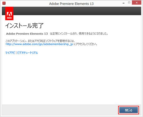Click the red Adobe logo badge

point(9,14)
